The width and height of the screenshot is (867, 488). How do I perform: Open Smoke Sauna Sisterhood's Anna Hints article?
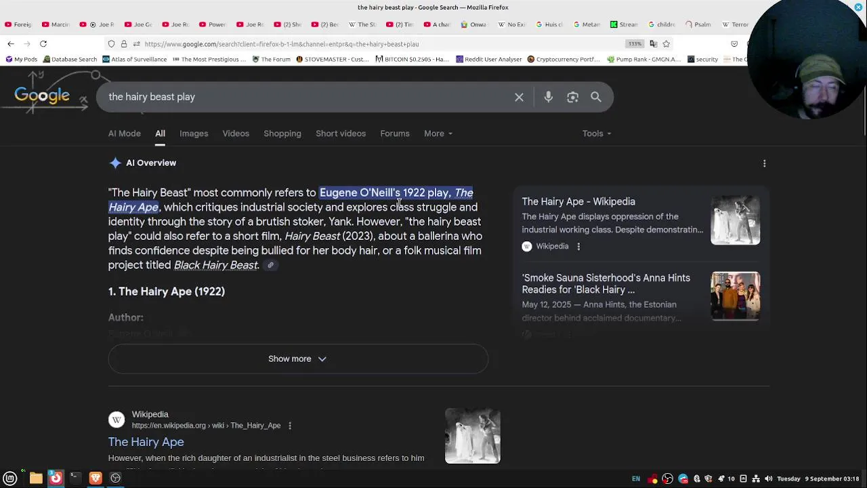[x=606, y=284]
